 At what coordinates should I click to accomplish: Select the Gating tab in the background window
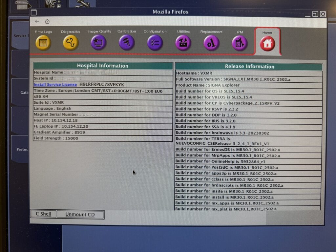pos(20,92)
